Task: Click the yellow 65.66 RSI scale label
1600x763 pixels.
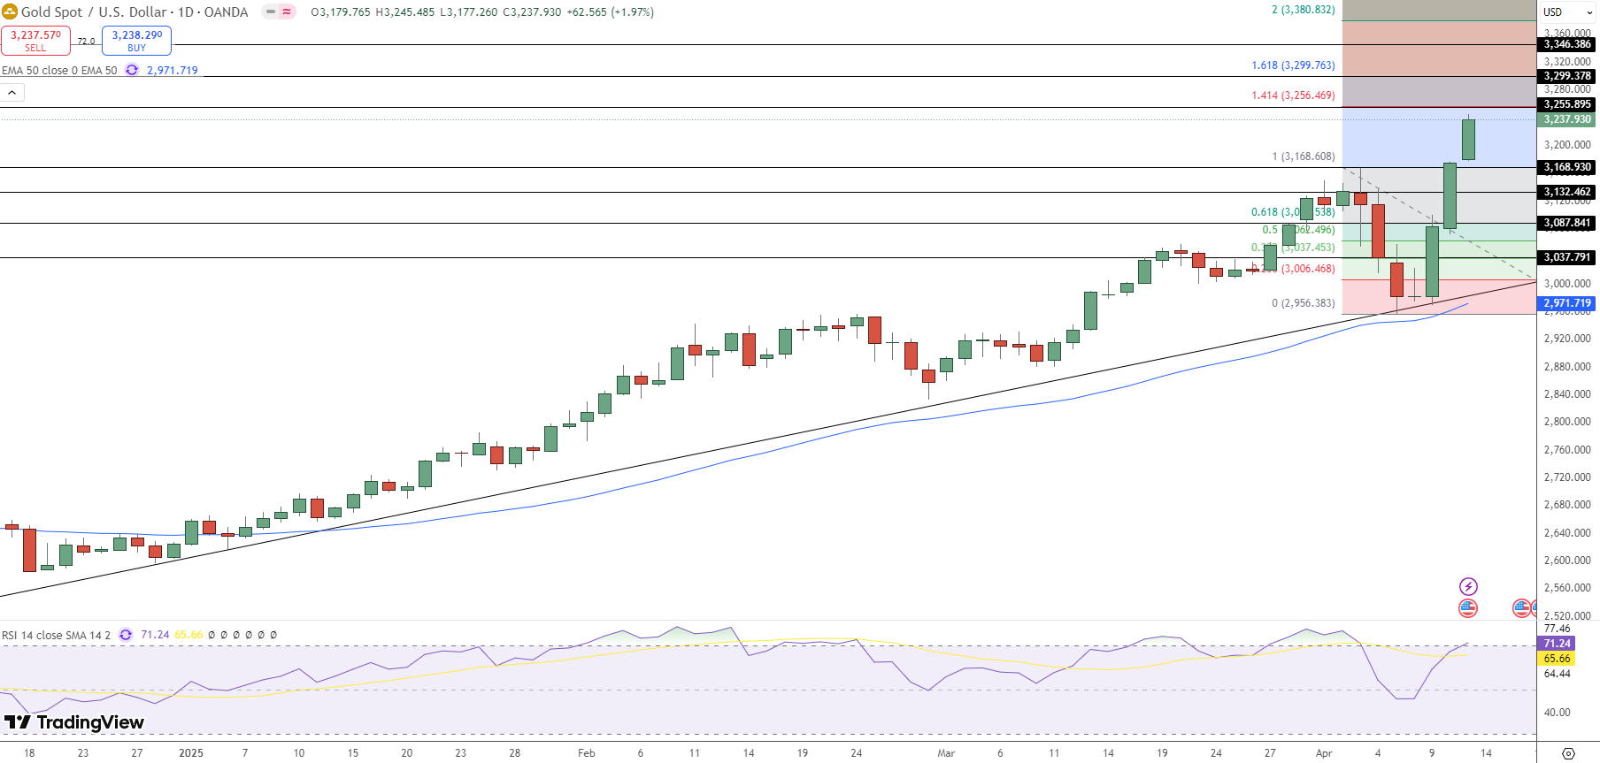Action: click(1558, 659)
